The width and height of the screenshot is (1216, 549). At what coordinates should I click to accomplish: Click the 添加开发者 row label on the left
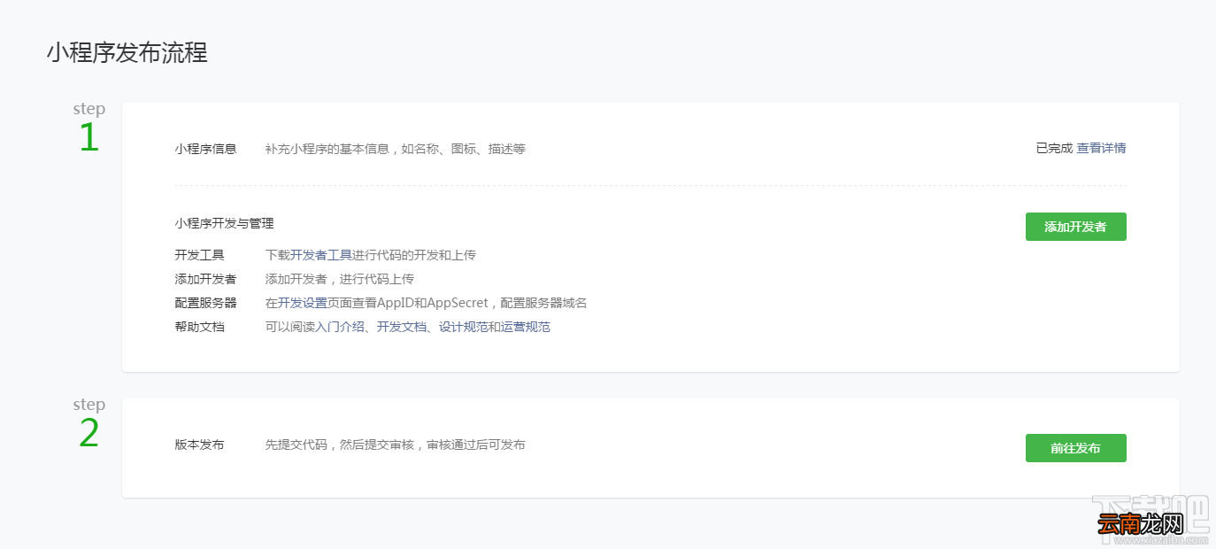(205, 279)
